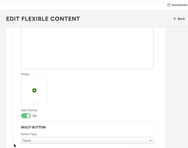Focus the large empty text area
Image resolution: width=188 pixels, height=148 pixels.
pos(87,48)
